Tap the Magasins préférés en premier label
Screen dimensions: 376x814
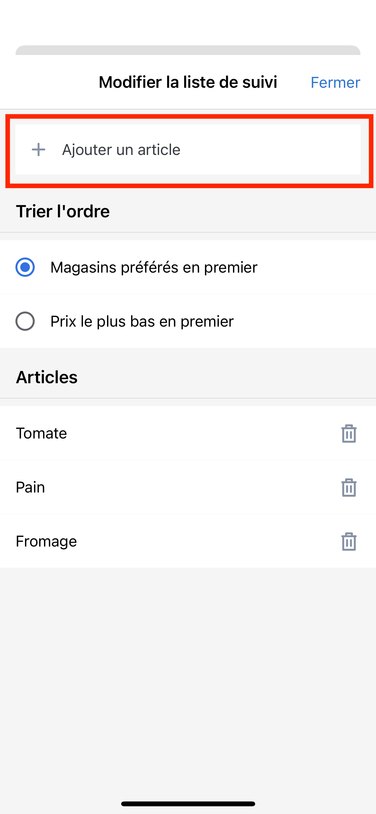154,267
